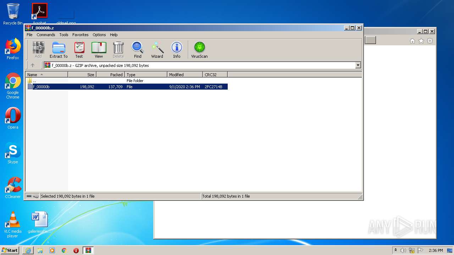Click the Action Center flag icon
Screen dimensions: 454x255
(x=420, y=250)
